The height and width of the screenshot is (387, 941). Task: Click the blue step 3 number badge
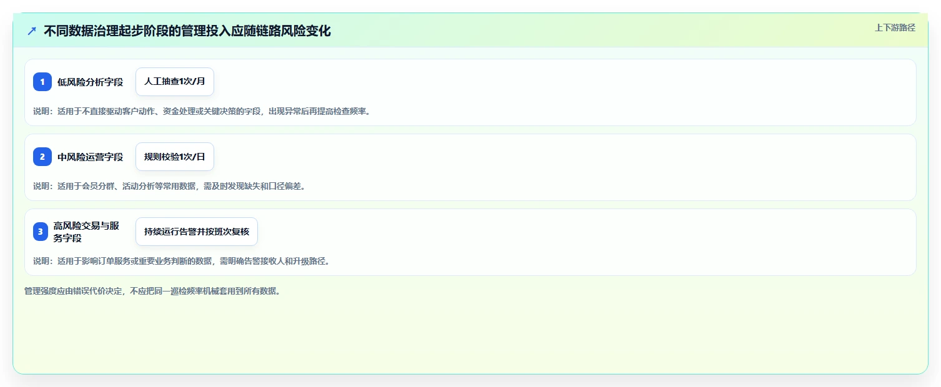point(41,232)
